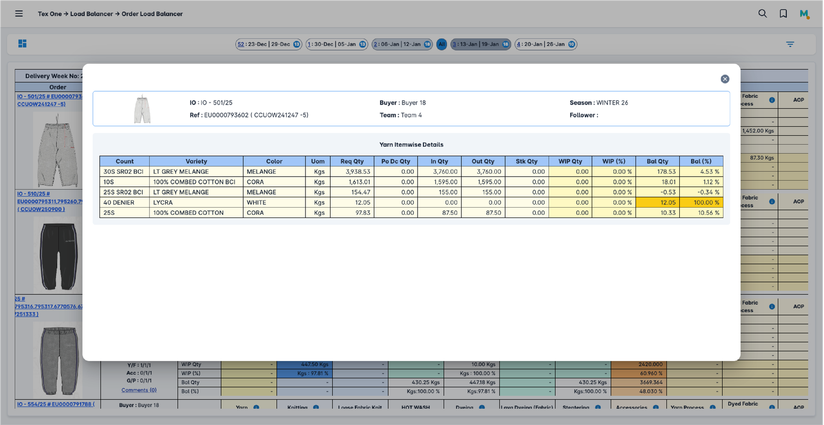Image resolution: width=824 pixels, height=425 pixels.
Task: Open the filter options icon
Action: tap(790, 44)
